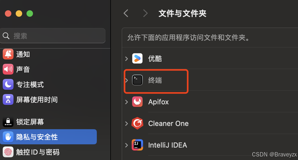The width and height of the screenshot is (298, 160).
Task: Click the Apifox app name
Action: click(x=158, y=102)
